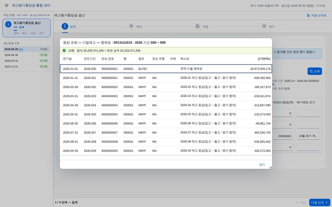Image resolution: width=332 pixels, height=207 pixels.
Task: Click the 텍스트 column header
Action: 185,59
